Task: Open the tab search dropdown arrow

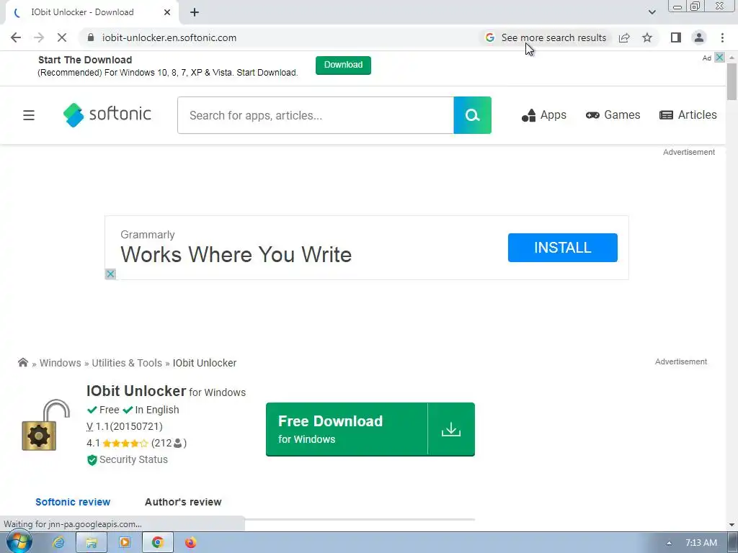Action: click(652, 12)
